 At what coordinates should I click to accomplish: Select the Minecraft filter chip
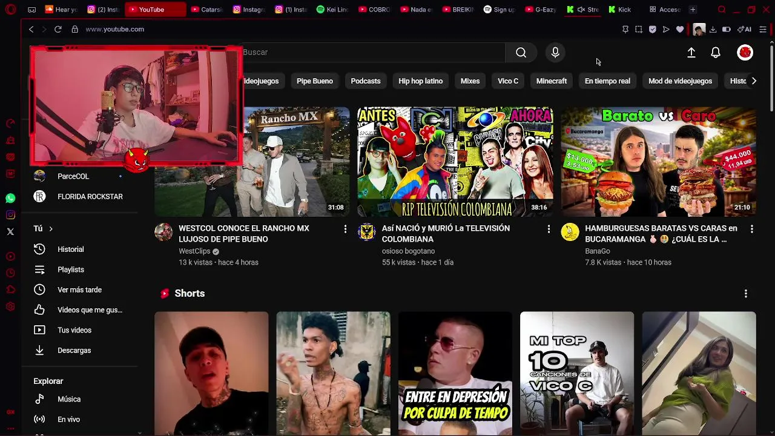[552, 81]
